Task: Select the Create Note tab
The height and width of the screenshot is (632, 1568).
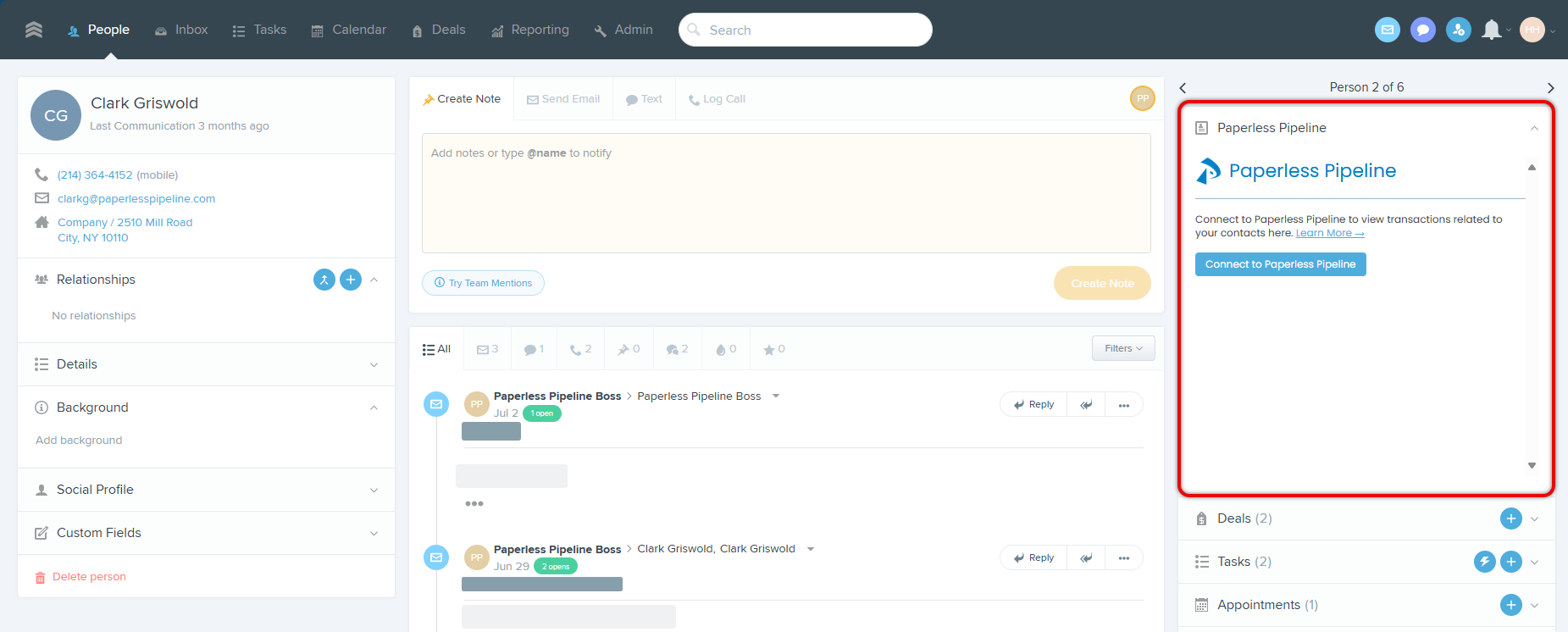Action: coord(462,99)
